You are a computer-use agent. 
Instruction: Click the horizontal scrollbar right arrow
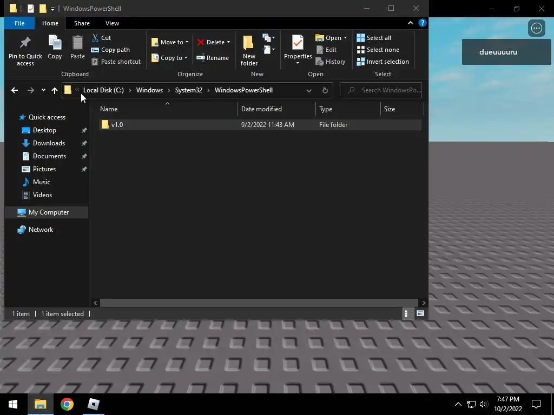424,303
